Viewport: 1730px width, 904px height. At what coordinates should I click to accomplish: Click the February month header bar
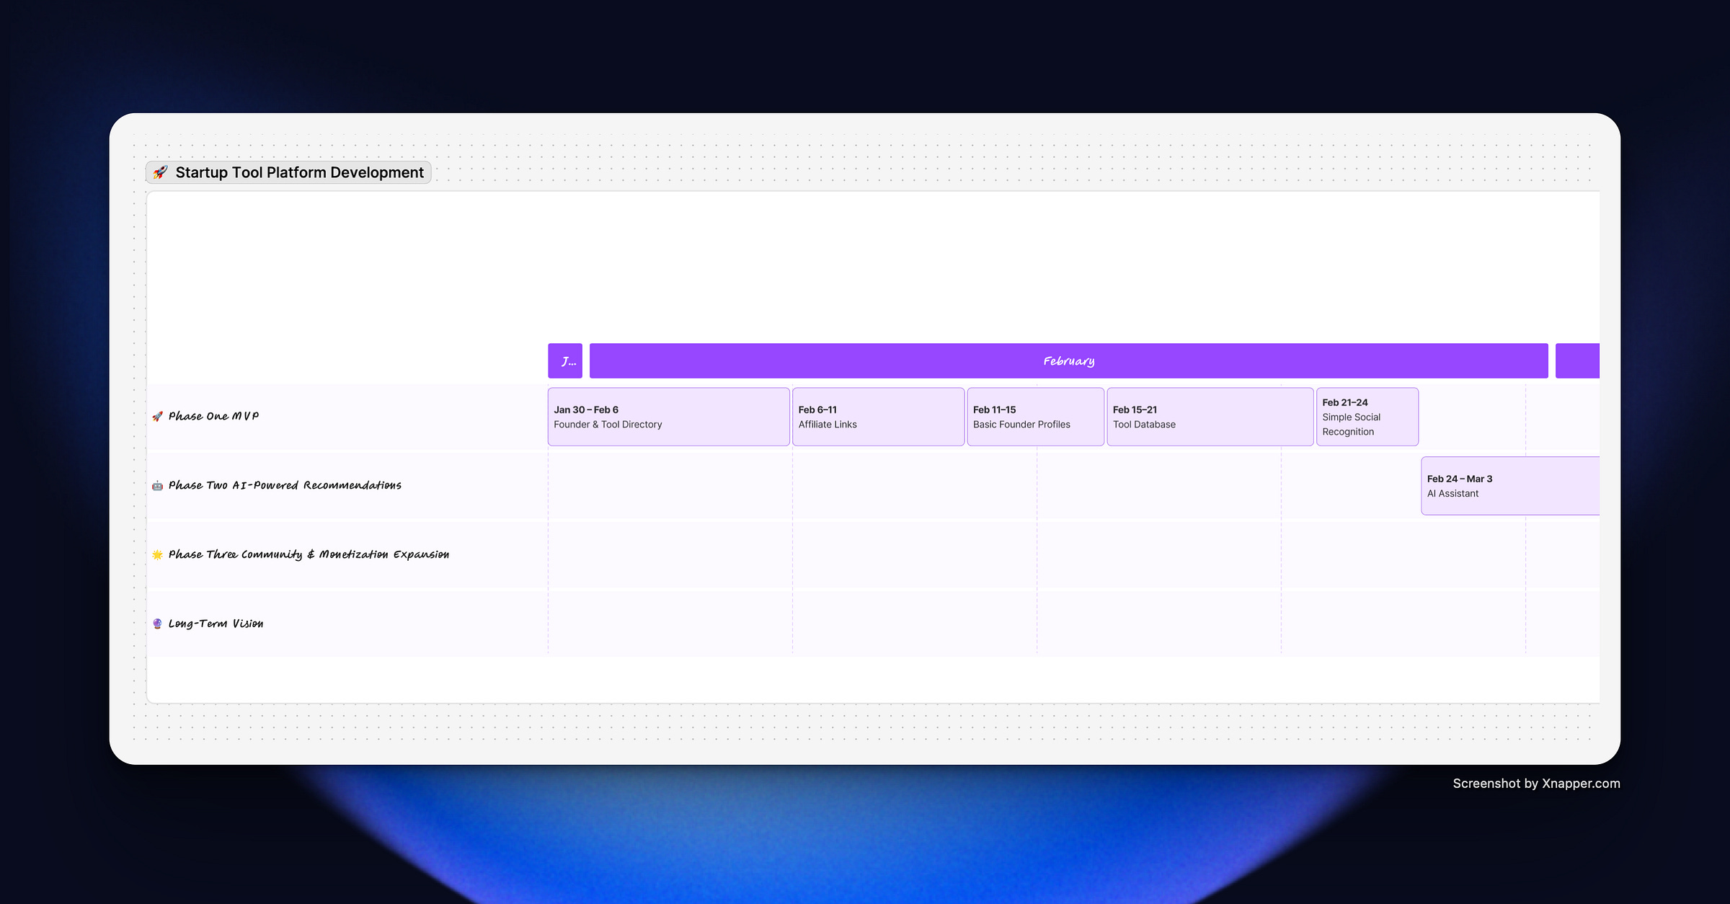click(x=1068, y=360)
